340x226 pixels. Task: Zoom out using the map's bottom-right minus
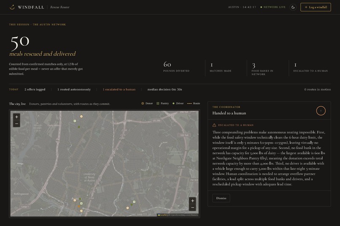[x=192, y=207]
